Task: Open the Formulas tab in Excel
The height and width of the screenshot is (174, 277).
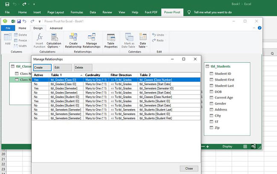Action: [x=76, y=12]
